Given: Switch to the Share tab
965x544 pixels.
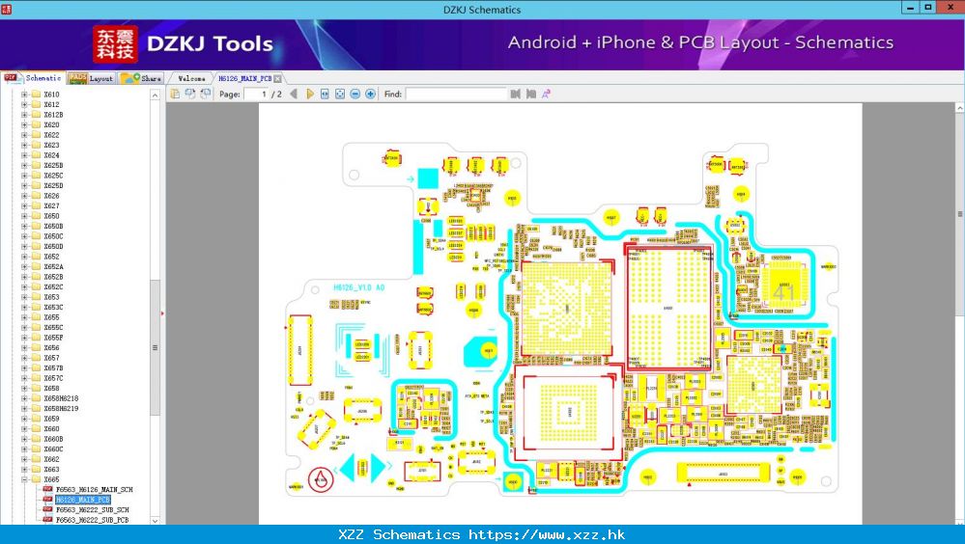Looking at the screenshot, I should (141, 78).
